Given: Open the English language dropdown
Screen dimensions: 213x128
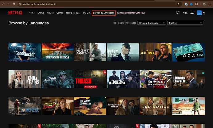Looking at the screenshot, I should pos(186,23).
